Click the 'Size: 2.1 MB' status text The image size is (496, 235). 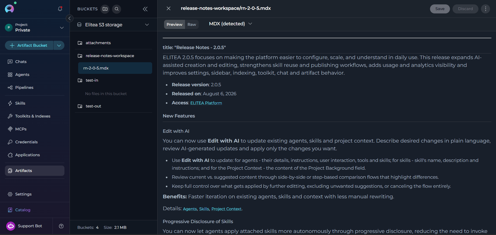(115, 228)
